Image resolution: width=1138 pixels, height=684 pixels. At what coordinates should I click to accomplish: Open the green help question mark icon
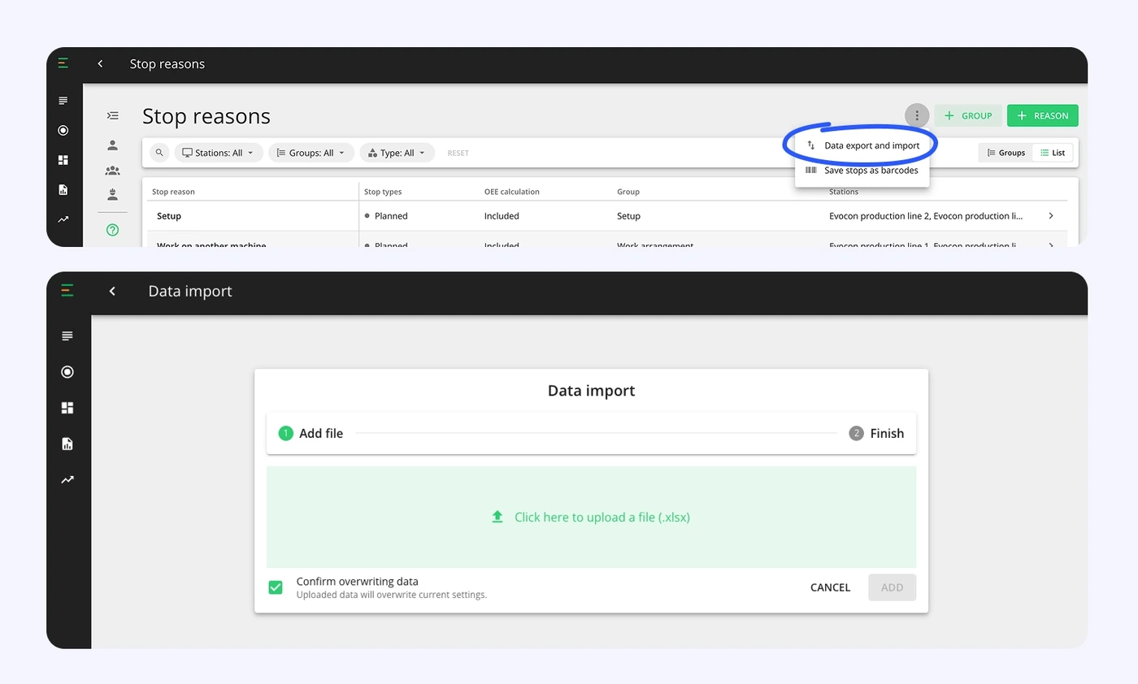pos(113,230)
